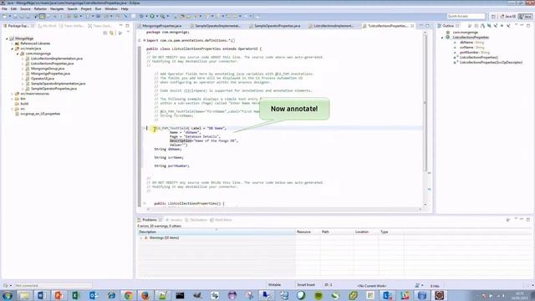
Task: Select svcgroup_en_US.properties file
Action: pyautogui.click(x=40, y=114)
